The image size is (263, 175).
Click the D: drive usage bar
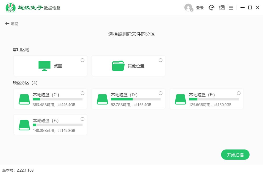135,99
